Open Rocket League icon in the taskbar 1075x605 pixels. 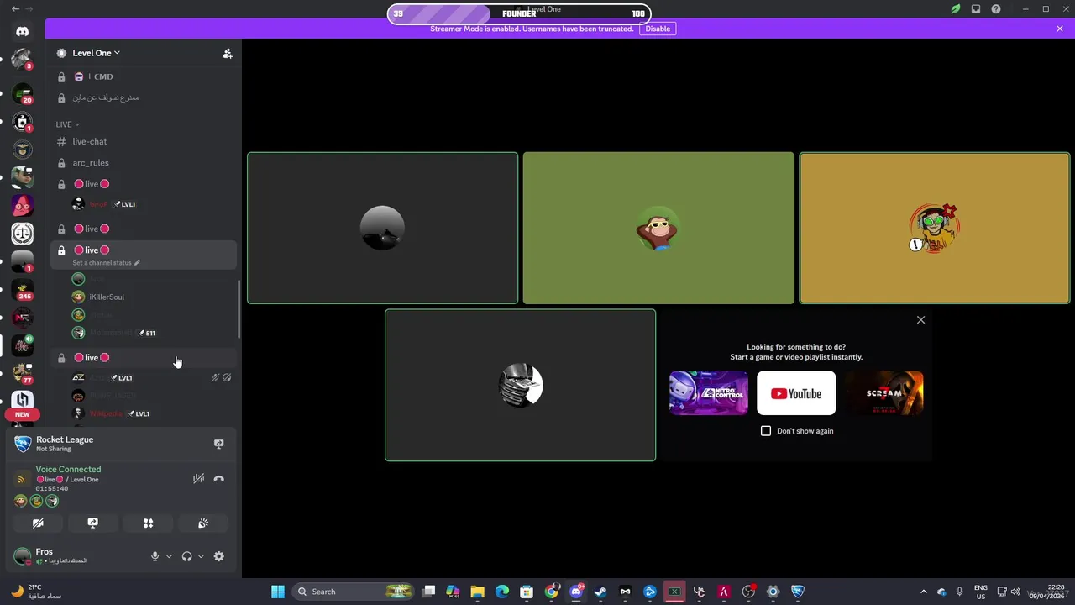798,592
